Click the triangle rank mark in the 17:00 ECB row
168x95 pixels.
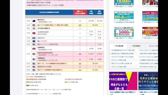80,41
